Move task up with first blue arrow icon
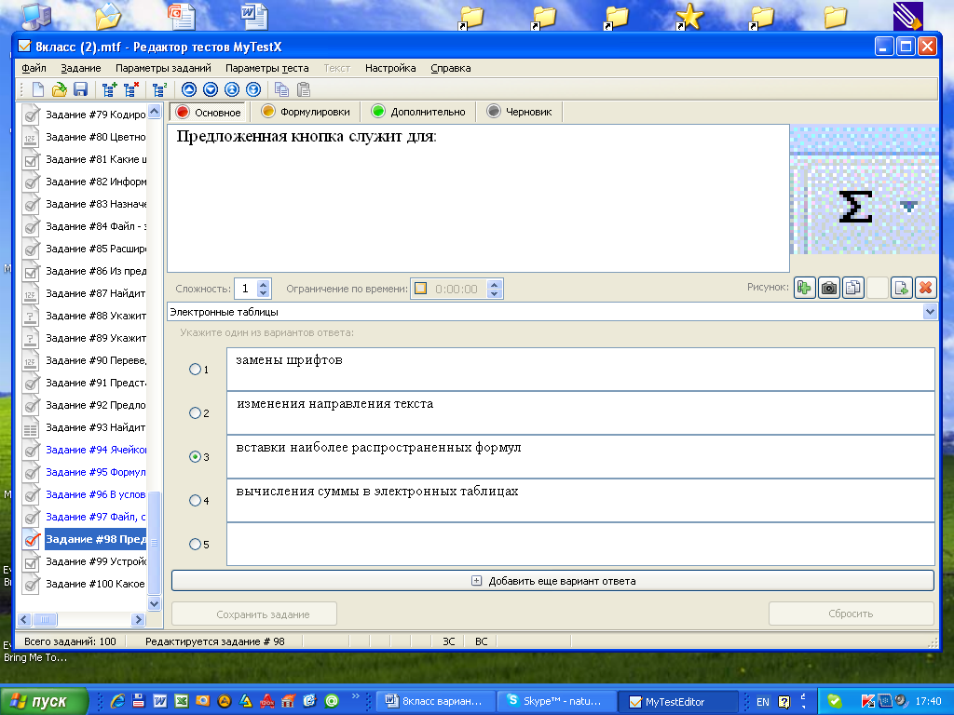Viewport: 954px width, 715px height. [189, 90]
